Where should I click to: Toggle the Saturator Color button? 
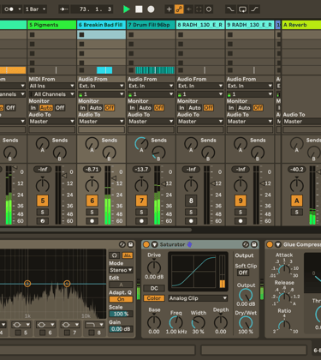click(154, 298)
